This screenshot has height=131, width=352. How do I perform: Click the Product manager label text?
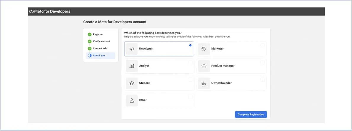[223, 66]
